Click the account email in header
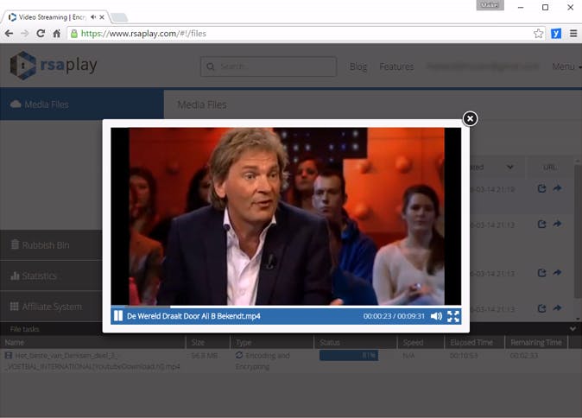Viewport: 582px width, 418px height. tap(483, 66)
